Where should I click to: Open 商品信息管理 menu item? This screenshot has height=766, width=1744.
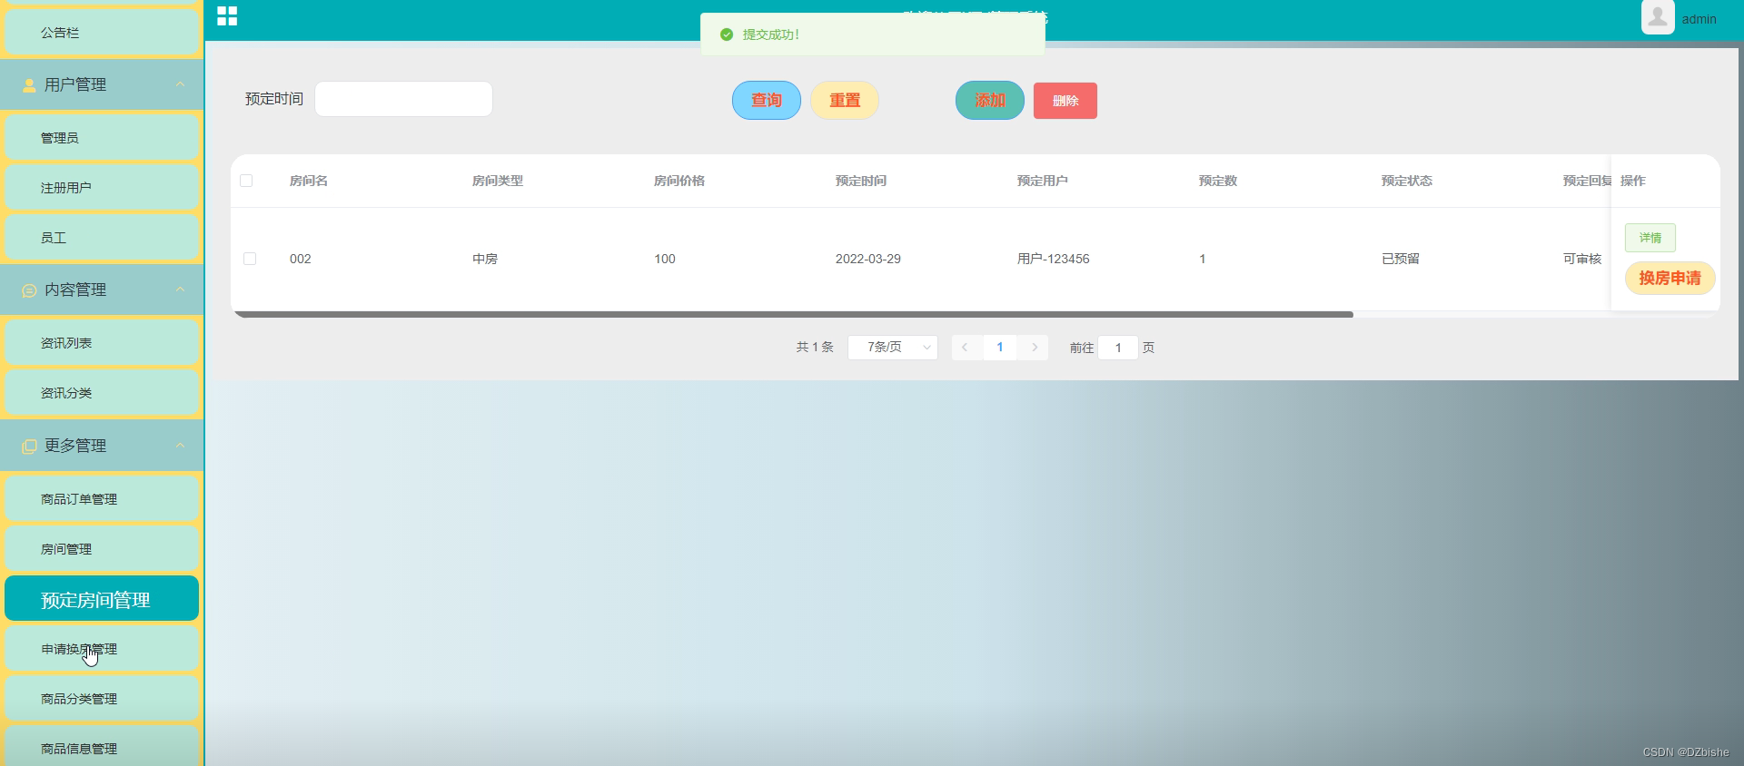(x=102, y=746)
